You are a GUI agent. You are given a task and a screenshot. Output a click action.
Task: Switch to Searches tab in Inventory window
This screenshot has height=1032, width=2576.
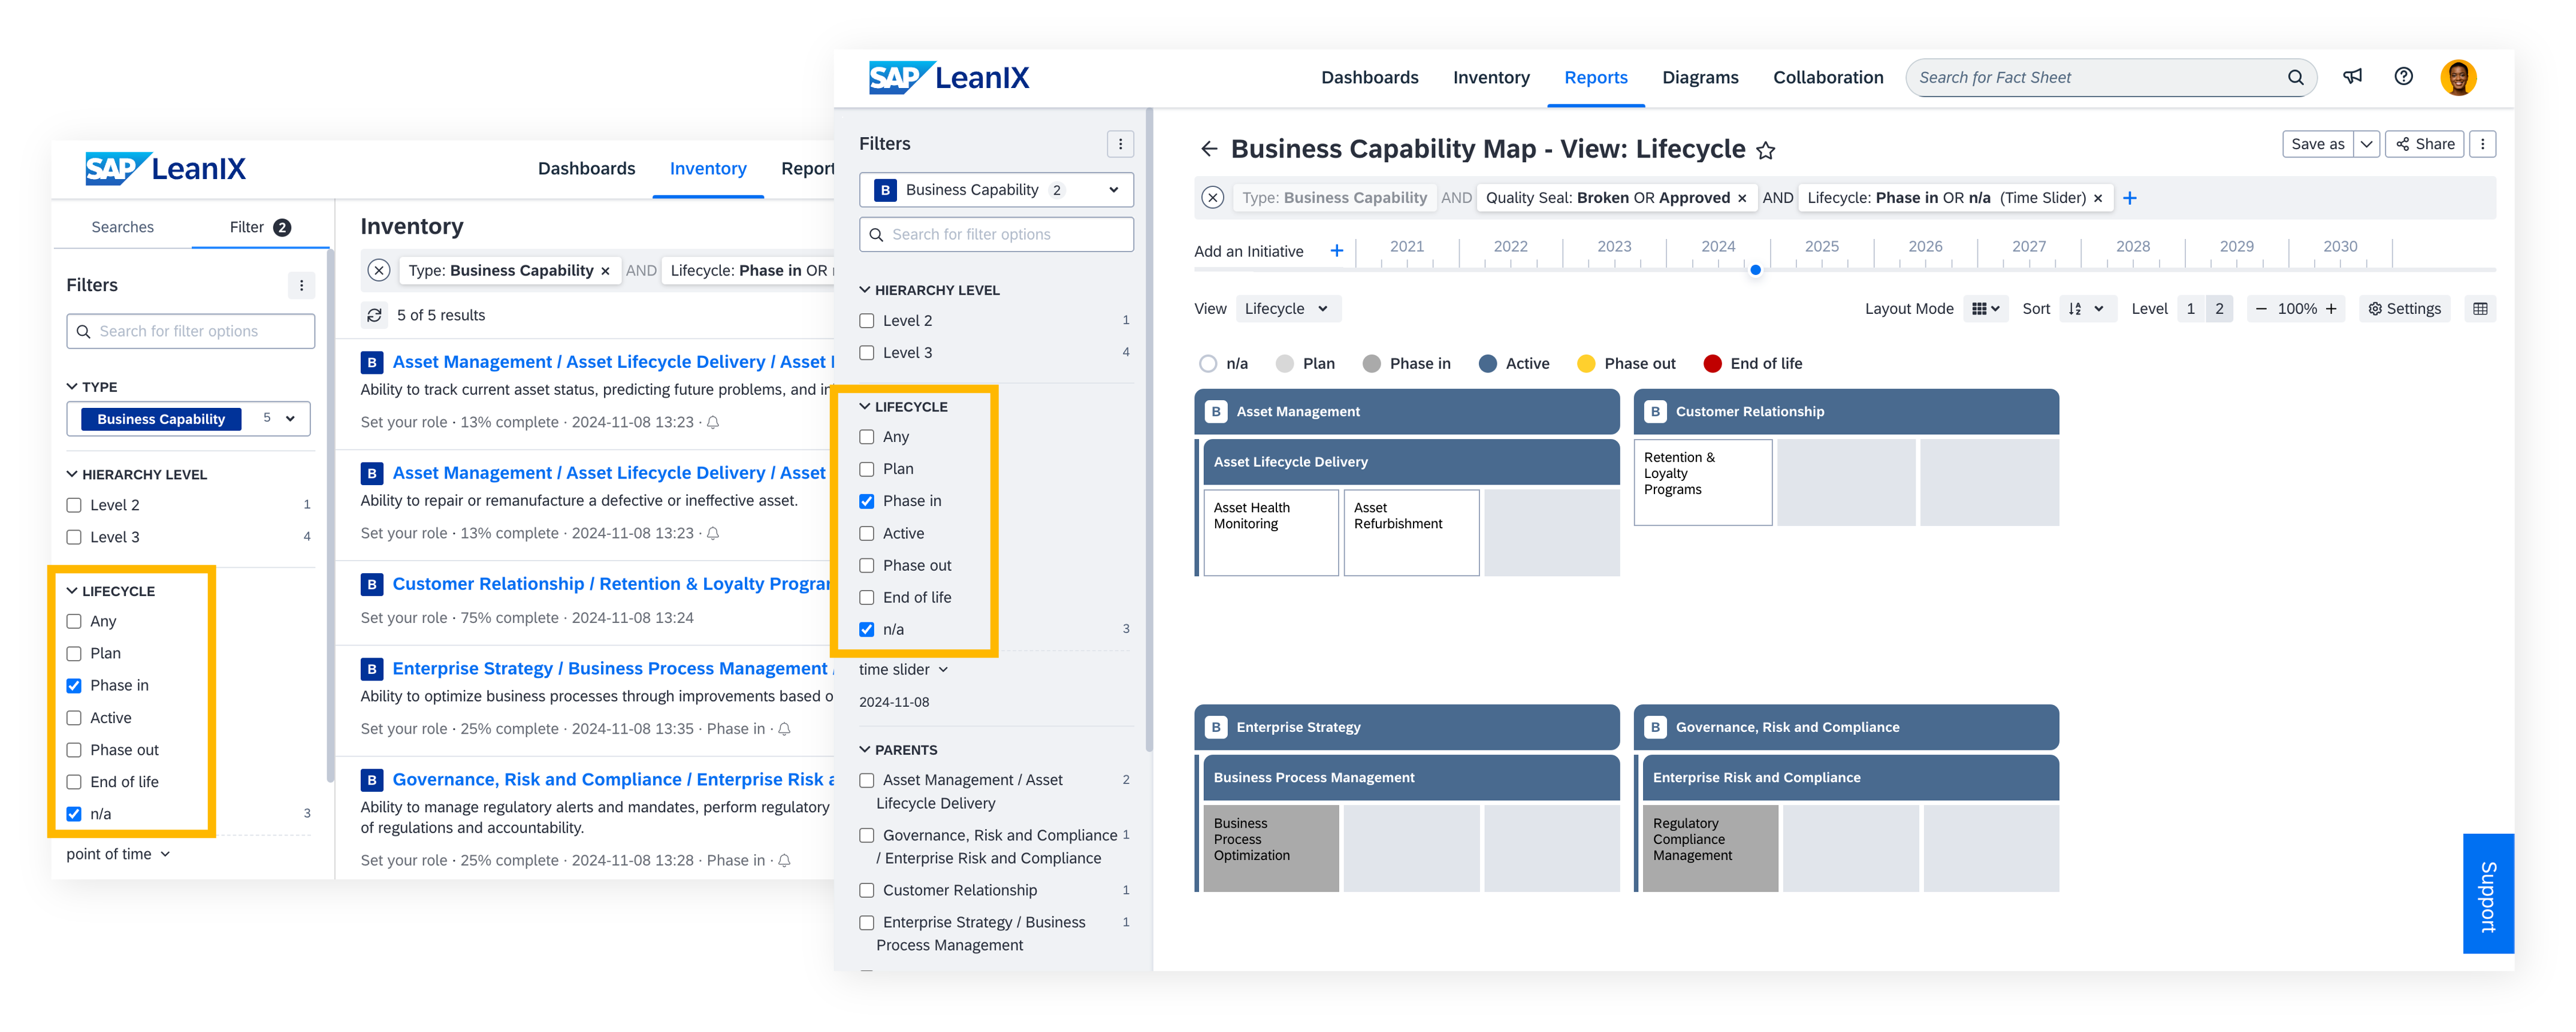[x=122, y=227]
